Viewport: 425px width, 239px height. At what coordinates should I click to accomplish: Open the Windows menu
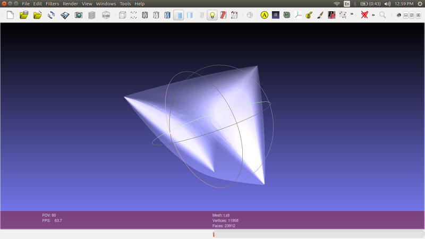click(x=106, y=4)
